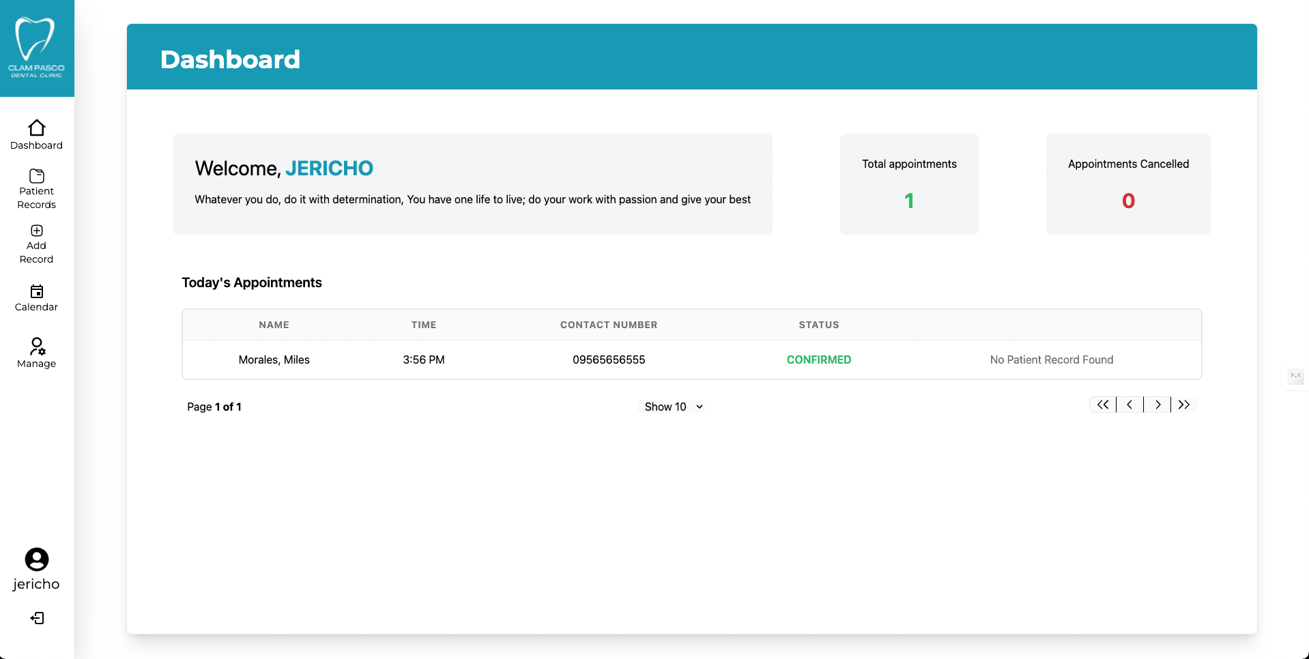Screen dimensions: 1309x659
Task: Click the NAME column header
Action: 273,324
